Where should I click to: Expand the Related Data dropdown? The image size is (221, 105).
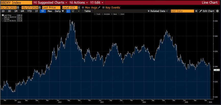pyautogui.click(x=158, y=11)
